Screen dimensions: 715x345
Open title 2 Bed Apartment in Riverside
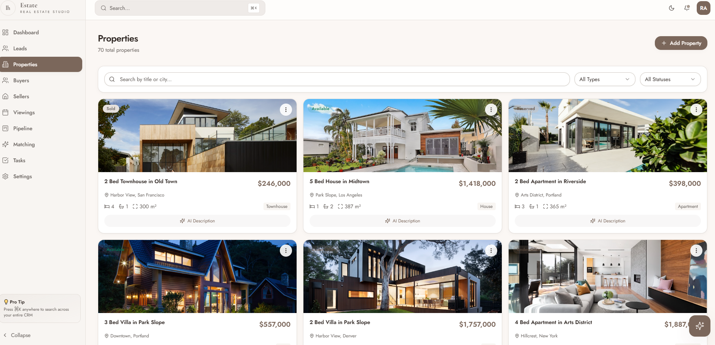550,181
